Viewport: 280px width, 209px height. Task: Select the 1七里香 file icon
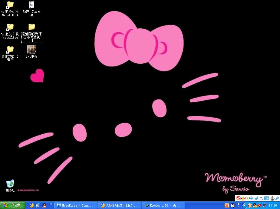pos(32,49)
